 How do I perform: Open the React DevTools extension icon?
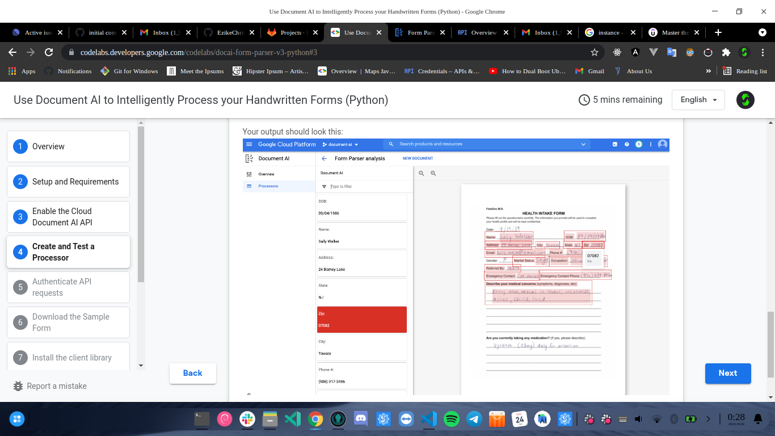point(617,52)
